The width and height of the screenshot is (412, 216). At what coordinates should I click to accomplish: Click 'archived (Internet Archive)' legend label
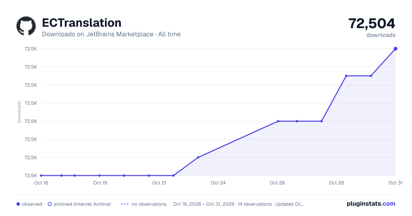tap(82, 204)
